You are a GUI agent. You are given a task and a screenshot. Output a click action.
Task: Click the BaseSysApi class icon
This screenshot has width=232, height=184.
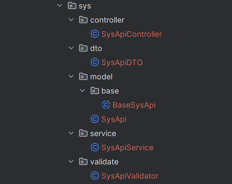[106, 105]
